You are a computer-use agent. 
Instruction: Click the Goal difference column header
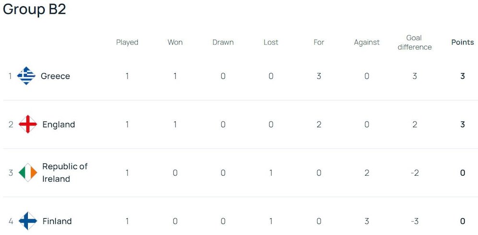pos(415,42)
